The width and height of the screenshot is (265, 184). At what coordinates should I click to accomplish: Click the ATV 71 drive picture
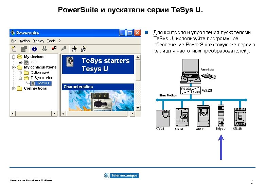pos(203,116)
